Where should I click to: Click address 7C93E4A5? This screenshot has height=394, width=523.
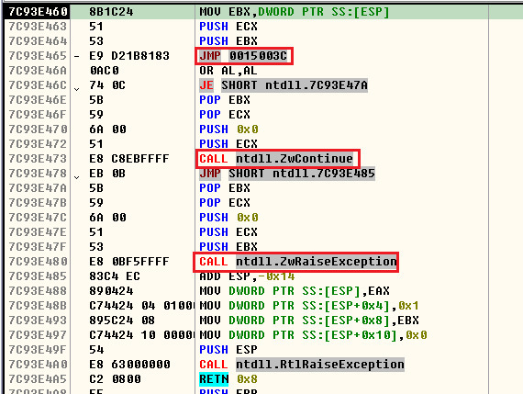pyautogui.click(x=38, y=379)
